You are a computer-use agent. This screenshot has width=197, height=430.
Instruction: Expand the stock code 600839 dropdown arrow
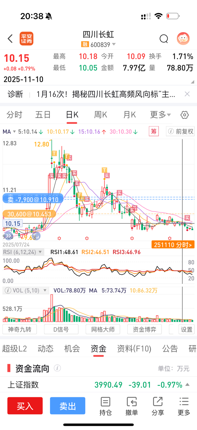click(x=114, y=44)
